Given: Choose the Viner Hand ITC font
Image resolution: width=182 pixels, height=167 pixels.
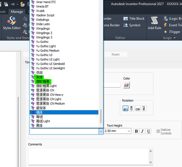Looking at the screenshot, I should point(64,2).
